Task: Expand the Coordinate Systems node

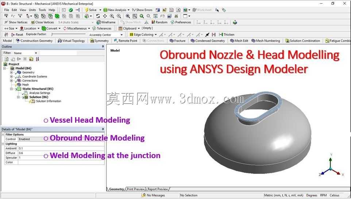Action: [11, 76]
